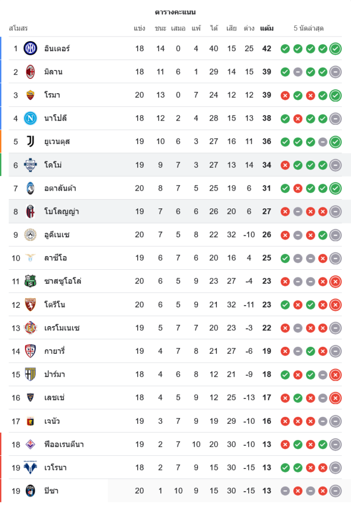Open the Roma crest icon

[x=30, y=95]
